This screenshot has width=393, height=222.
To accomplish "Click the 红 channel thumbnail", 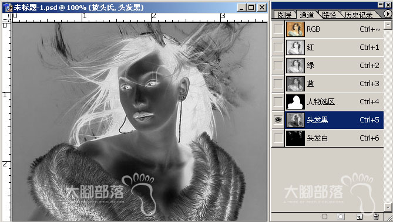I will pos(295,47).
